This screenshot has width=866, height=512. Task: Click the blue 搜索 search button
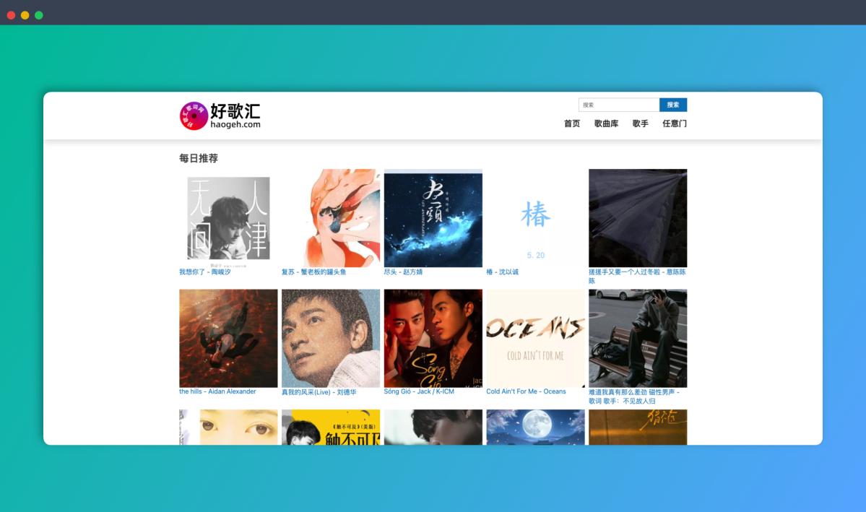(672, 105)
